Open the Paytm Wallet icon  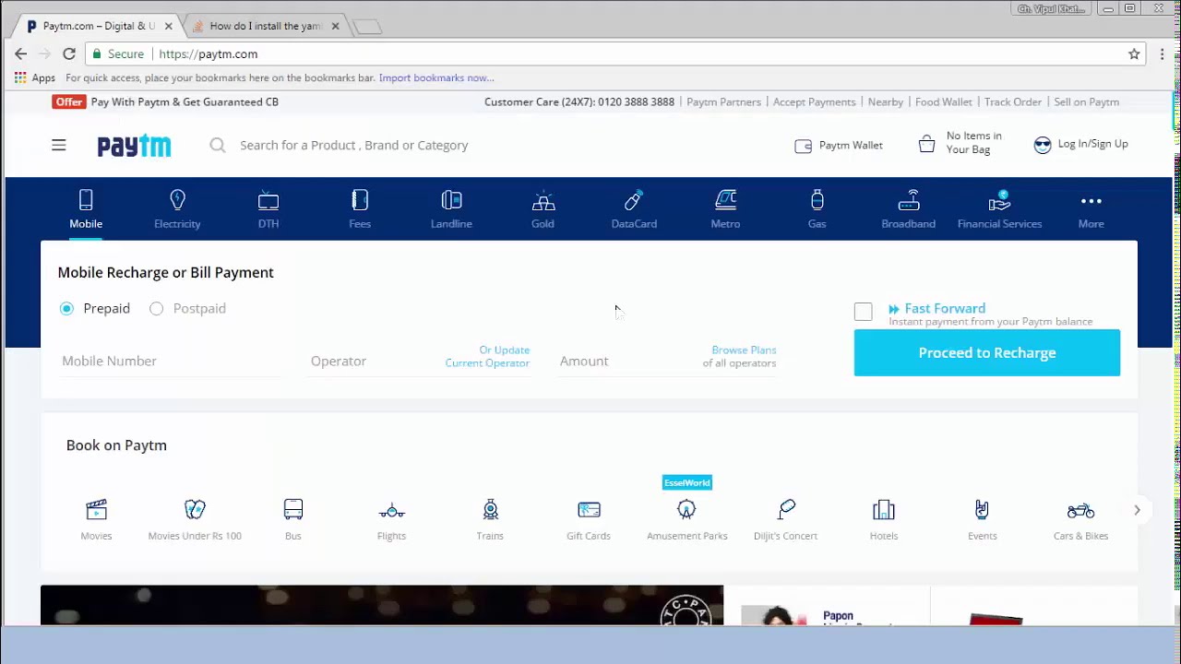coord(803,146)
